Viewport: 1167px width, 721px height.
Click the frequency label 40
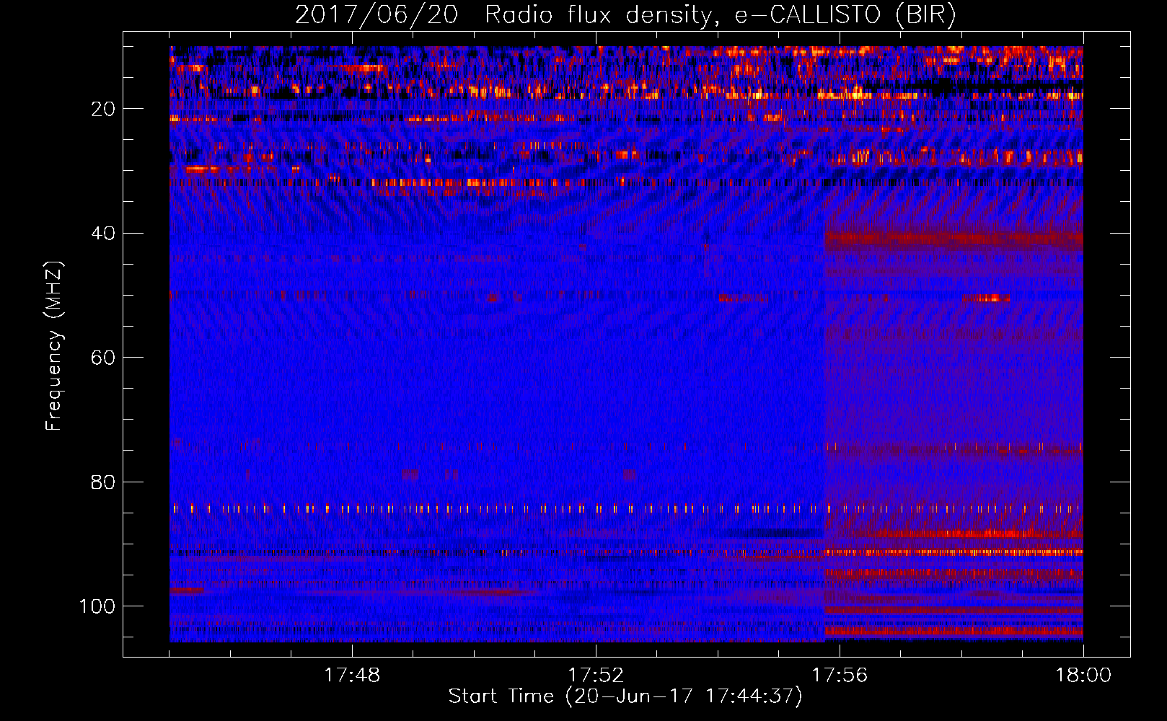[103, 234]
